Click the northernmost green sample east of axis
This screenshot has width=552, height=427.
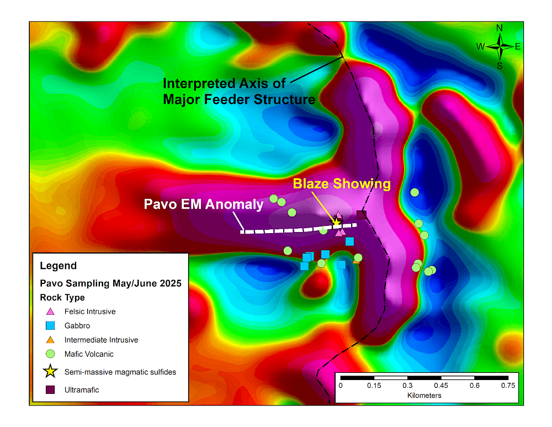click(415, 192)
